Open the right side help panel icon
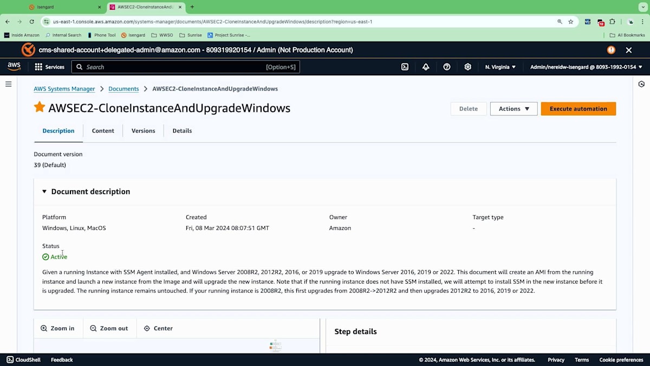The width and height of the screenshot is (650, 366). point(641,84)
